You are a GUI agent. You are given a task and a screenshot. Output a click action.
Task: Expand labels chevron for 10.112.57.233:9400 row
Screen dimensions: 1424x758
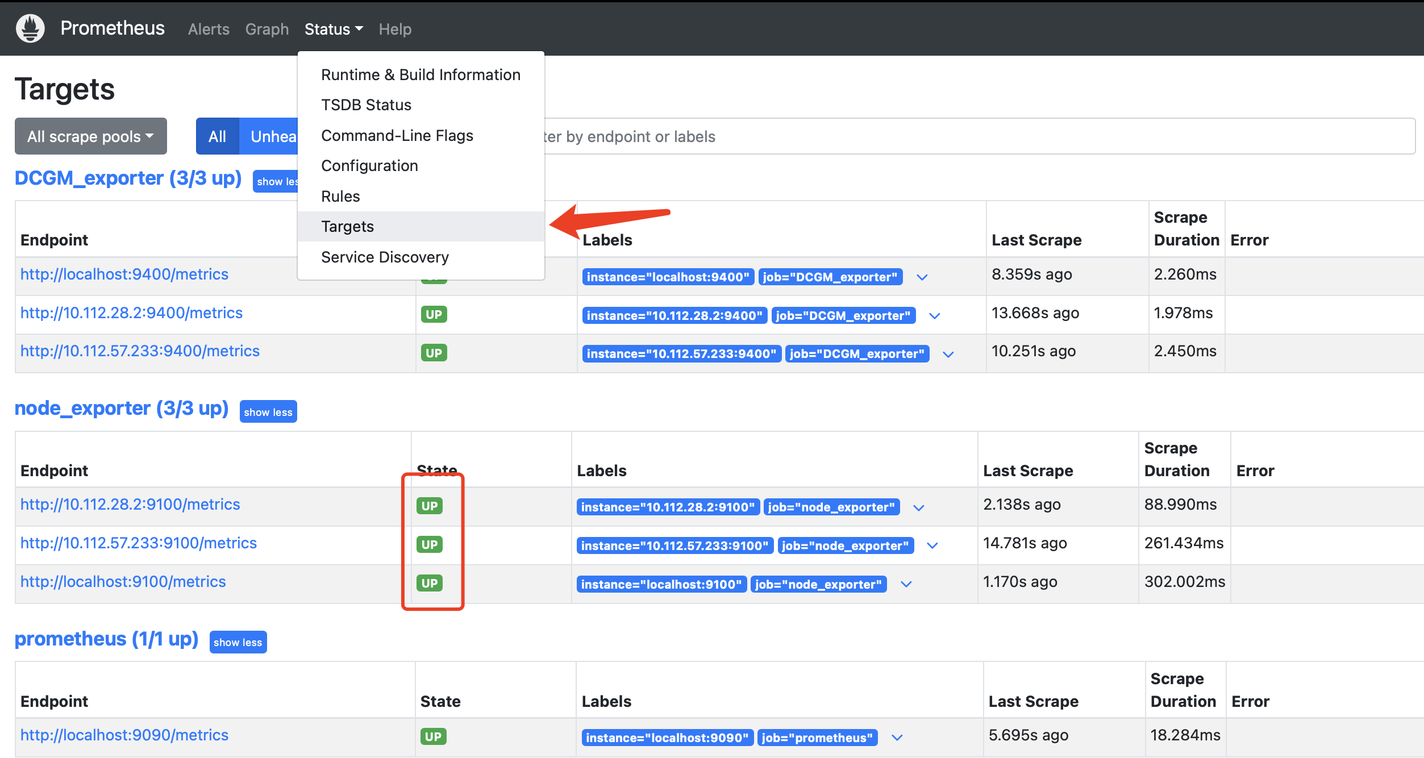(948, 354)
